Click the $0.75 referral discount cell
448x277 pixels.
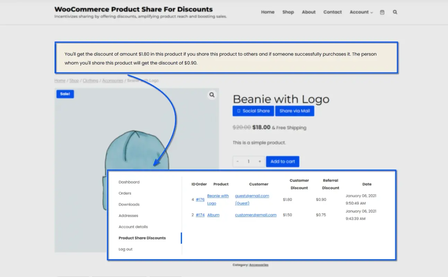point(321,215)
